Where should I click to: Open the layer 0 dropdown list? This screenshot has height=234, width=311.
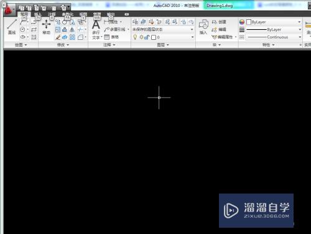(192, 37)
